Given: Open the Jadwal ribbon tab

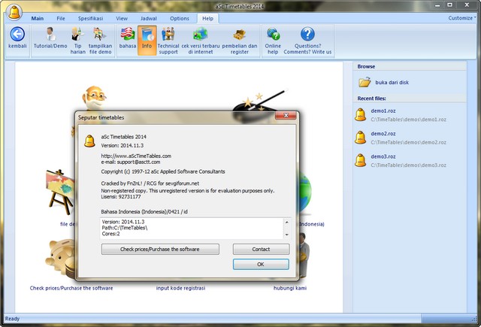Looking at the screenshot, I should click(x=149, y=18).
